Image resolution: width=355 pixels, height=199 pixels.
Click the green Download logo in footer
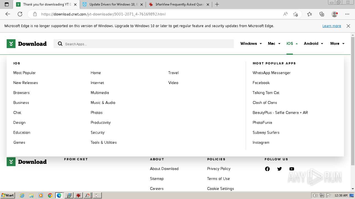(x=27, y=162)
